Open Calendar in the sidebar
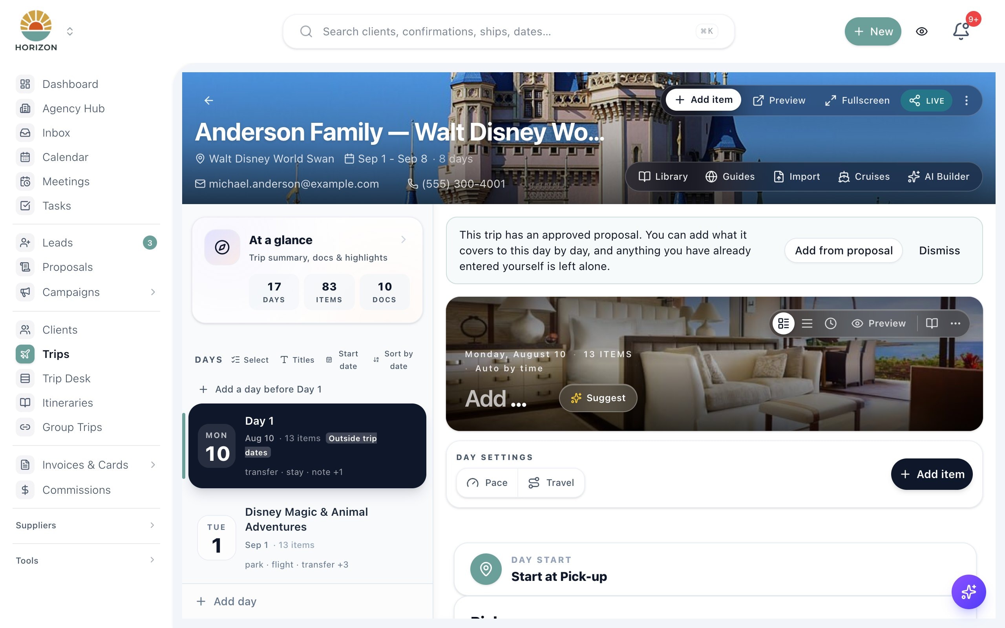 point(86,157)
